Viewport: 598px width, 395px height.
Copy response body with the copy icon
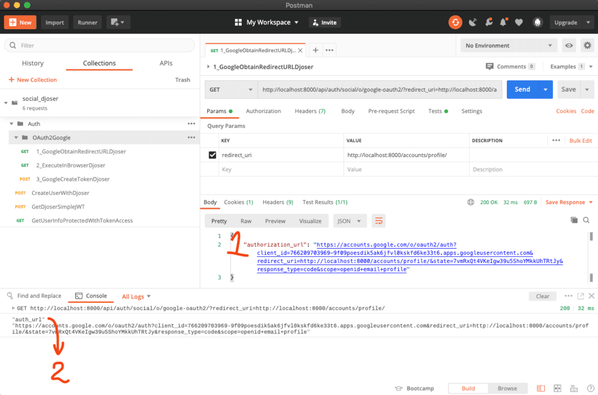pyautogui.click(x=574, y=220)
